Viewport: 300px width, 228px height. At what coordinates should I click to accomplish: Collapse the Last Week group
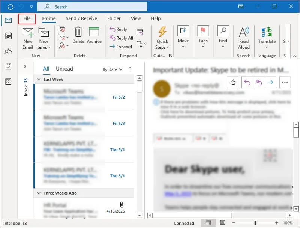point(39,79)
